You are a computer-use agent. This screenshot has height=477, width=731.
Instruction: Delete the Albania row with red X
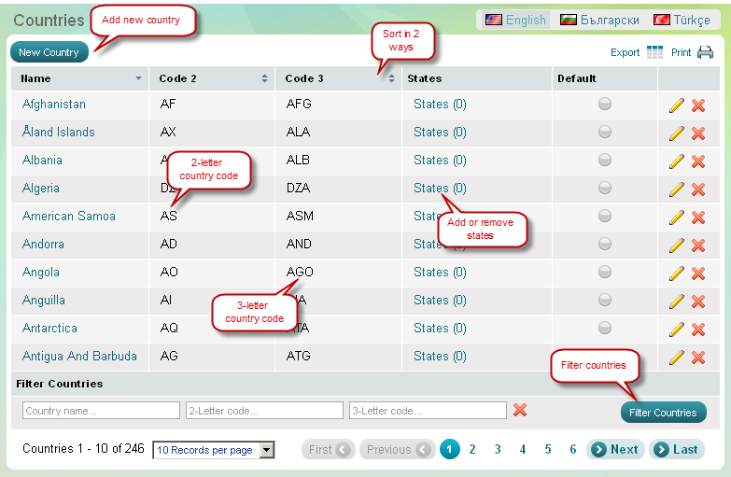click(697, 161)
